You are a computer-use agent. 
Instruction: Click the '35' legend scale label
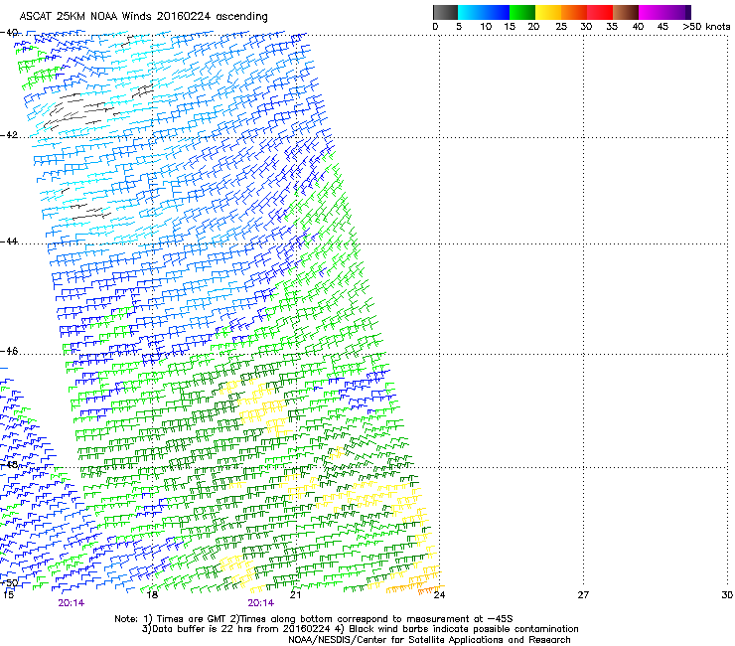pyautogui.click(x=612, y=26)
